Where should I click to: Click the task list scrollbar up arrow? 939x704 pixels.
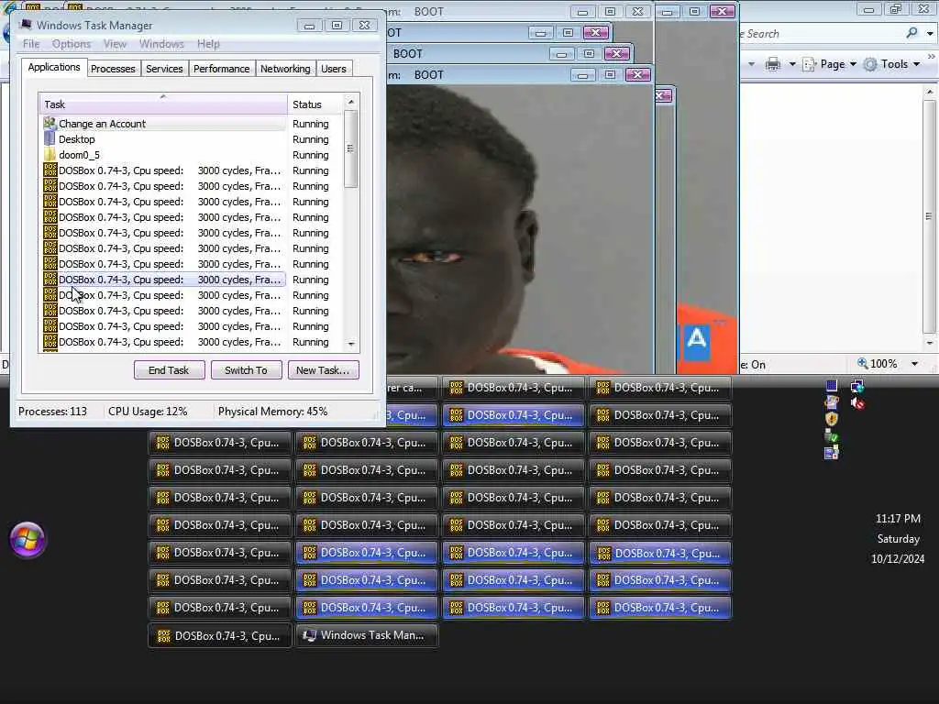coord(351,102)
